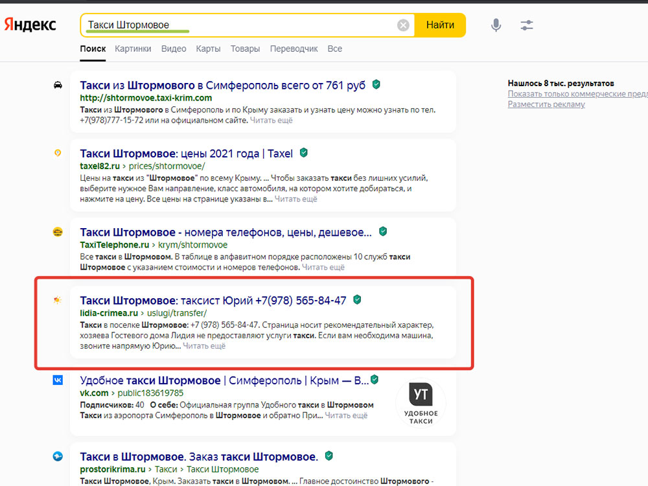The image size is (648, 486).
Task: Click the Яндекс logo
Action: [x=30, y=25]
